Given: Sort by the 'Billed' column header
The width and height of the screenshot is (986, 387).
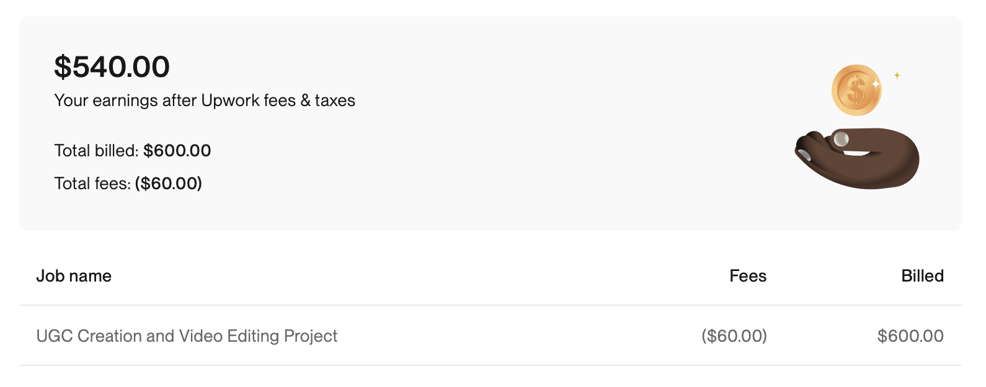Looking at the screenshot, I should coord(922,276).
